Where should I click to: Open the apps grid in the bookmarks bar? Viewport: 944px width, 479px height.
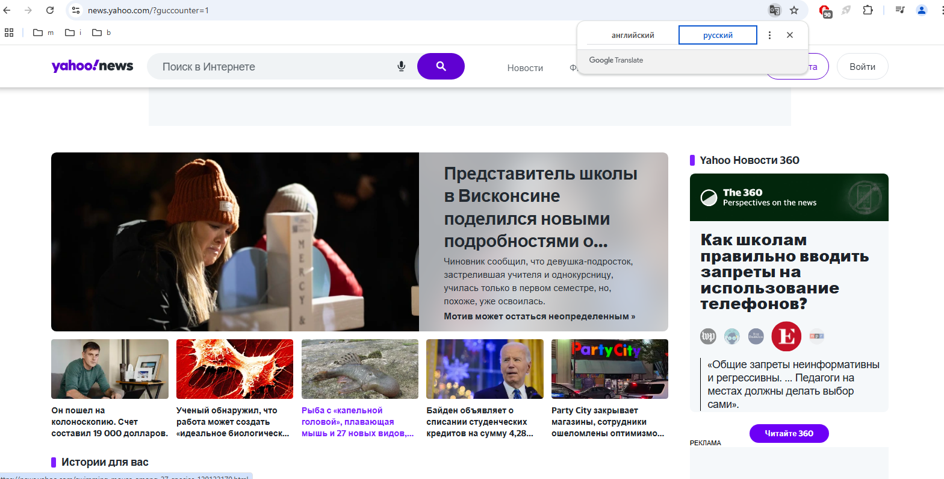pos(9,33)
